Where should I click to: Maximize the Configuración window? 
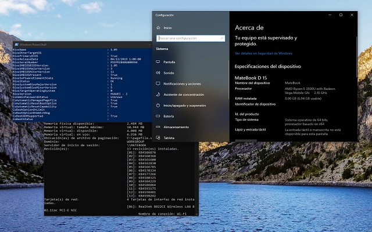(x=341, y=15)
